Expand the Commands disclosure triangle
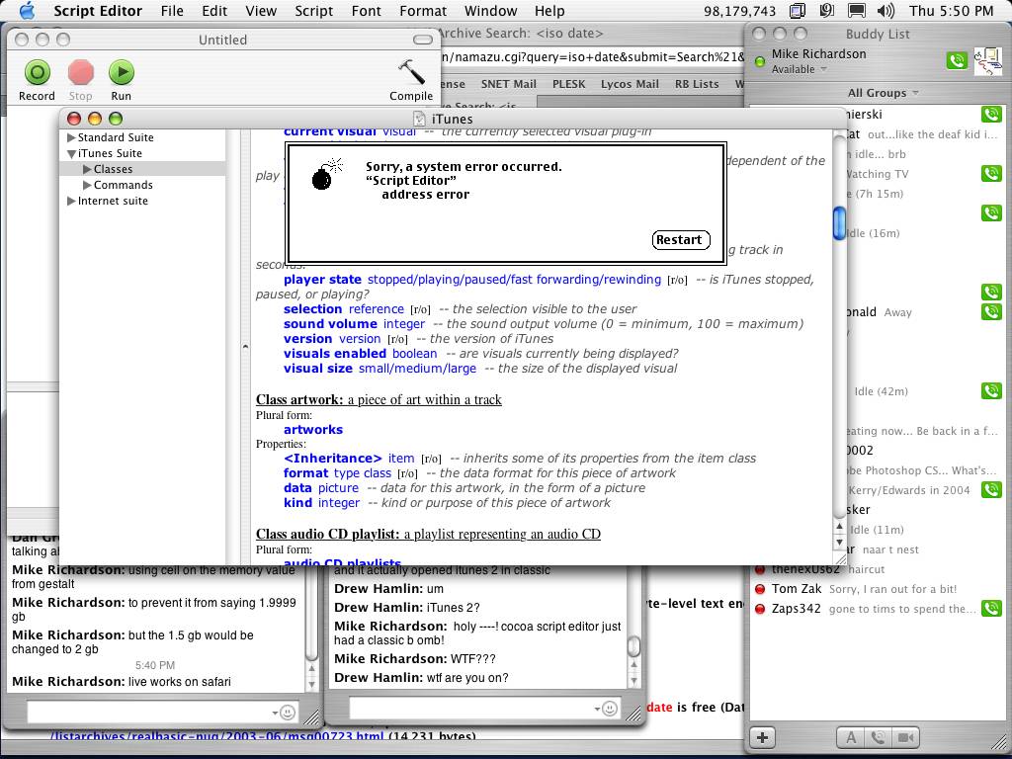Image resolution: width=1012 pixels, height=759 pixels. click(x=87, y=185)
